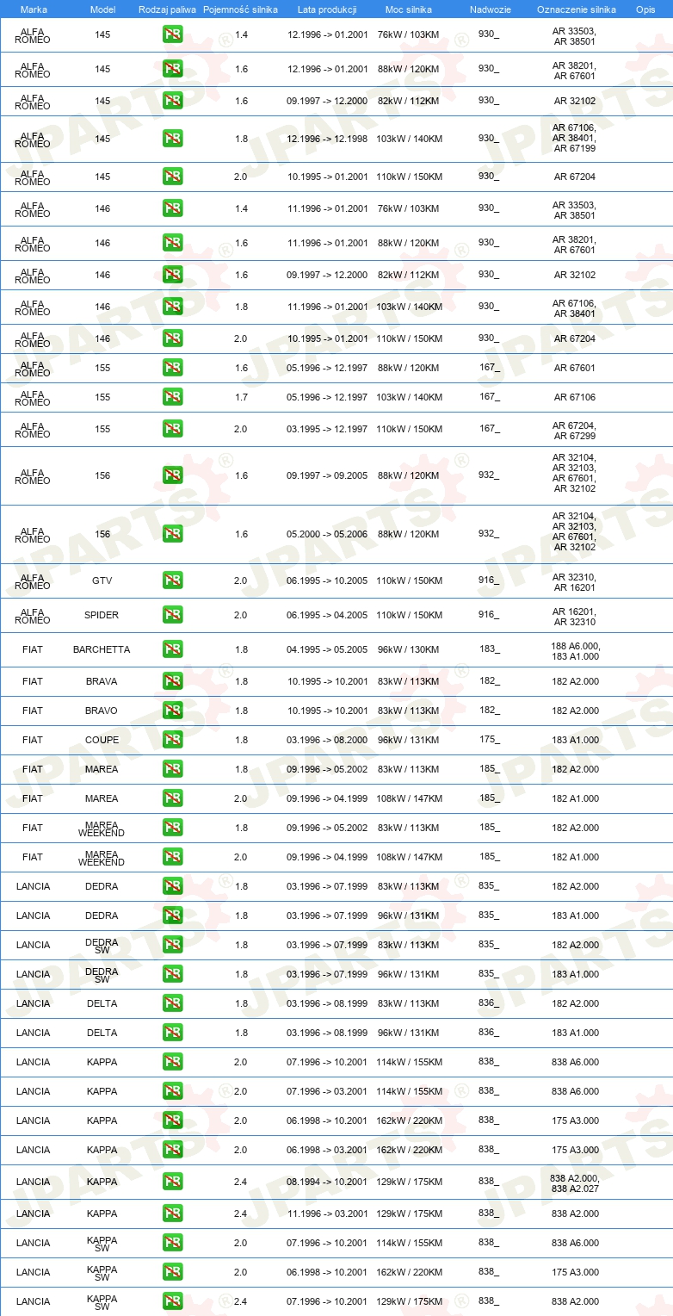
Task: Click the GTV model cell
Action: 102,580
